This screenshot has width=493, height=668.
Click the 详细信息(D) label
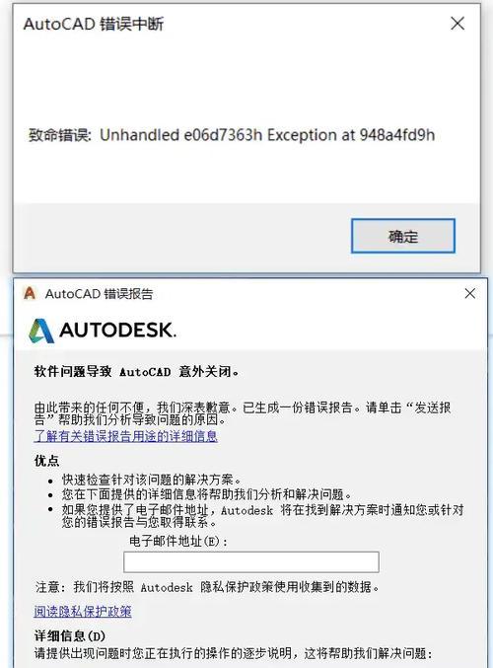70,636
